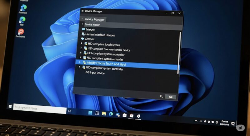The height and width of the screenshot is (136, 250).
Task: Click the small icon right of the search box
Action: [69, 111]
